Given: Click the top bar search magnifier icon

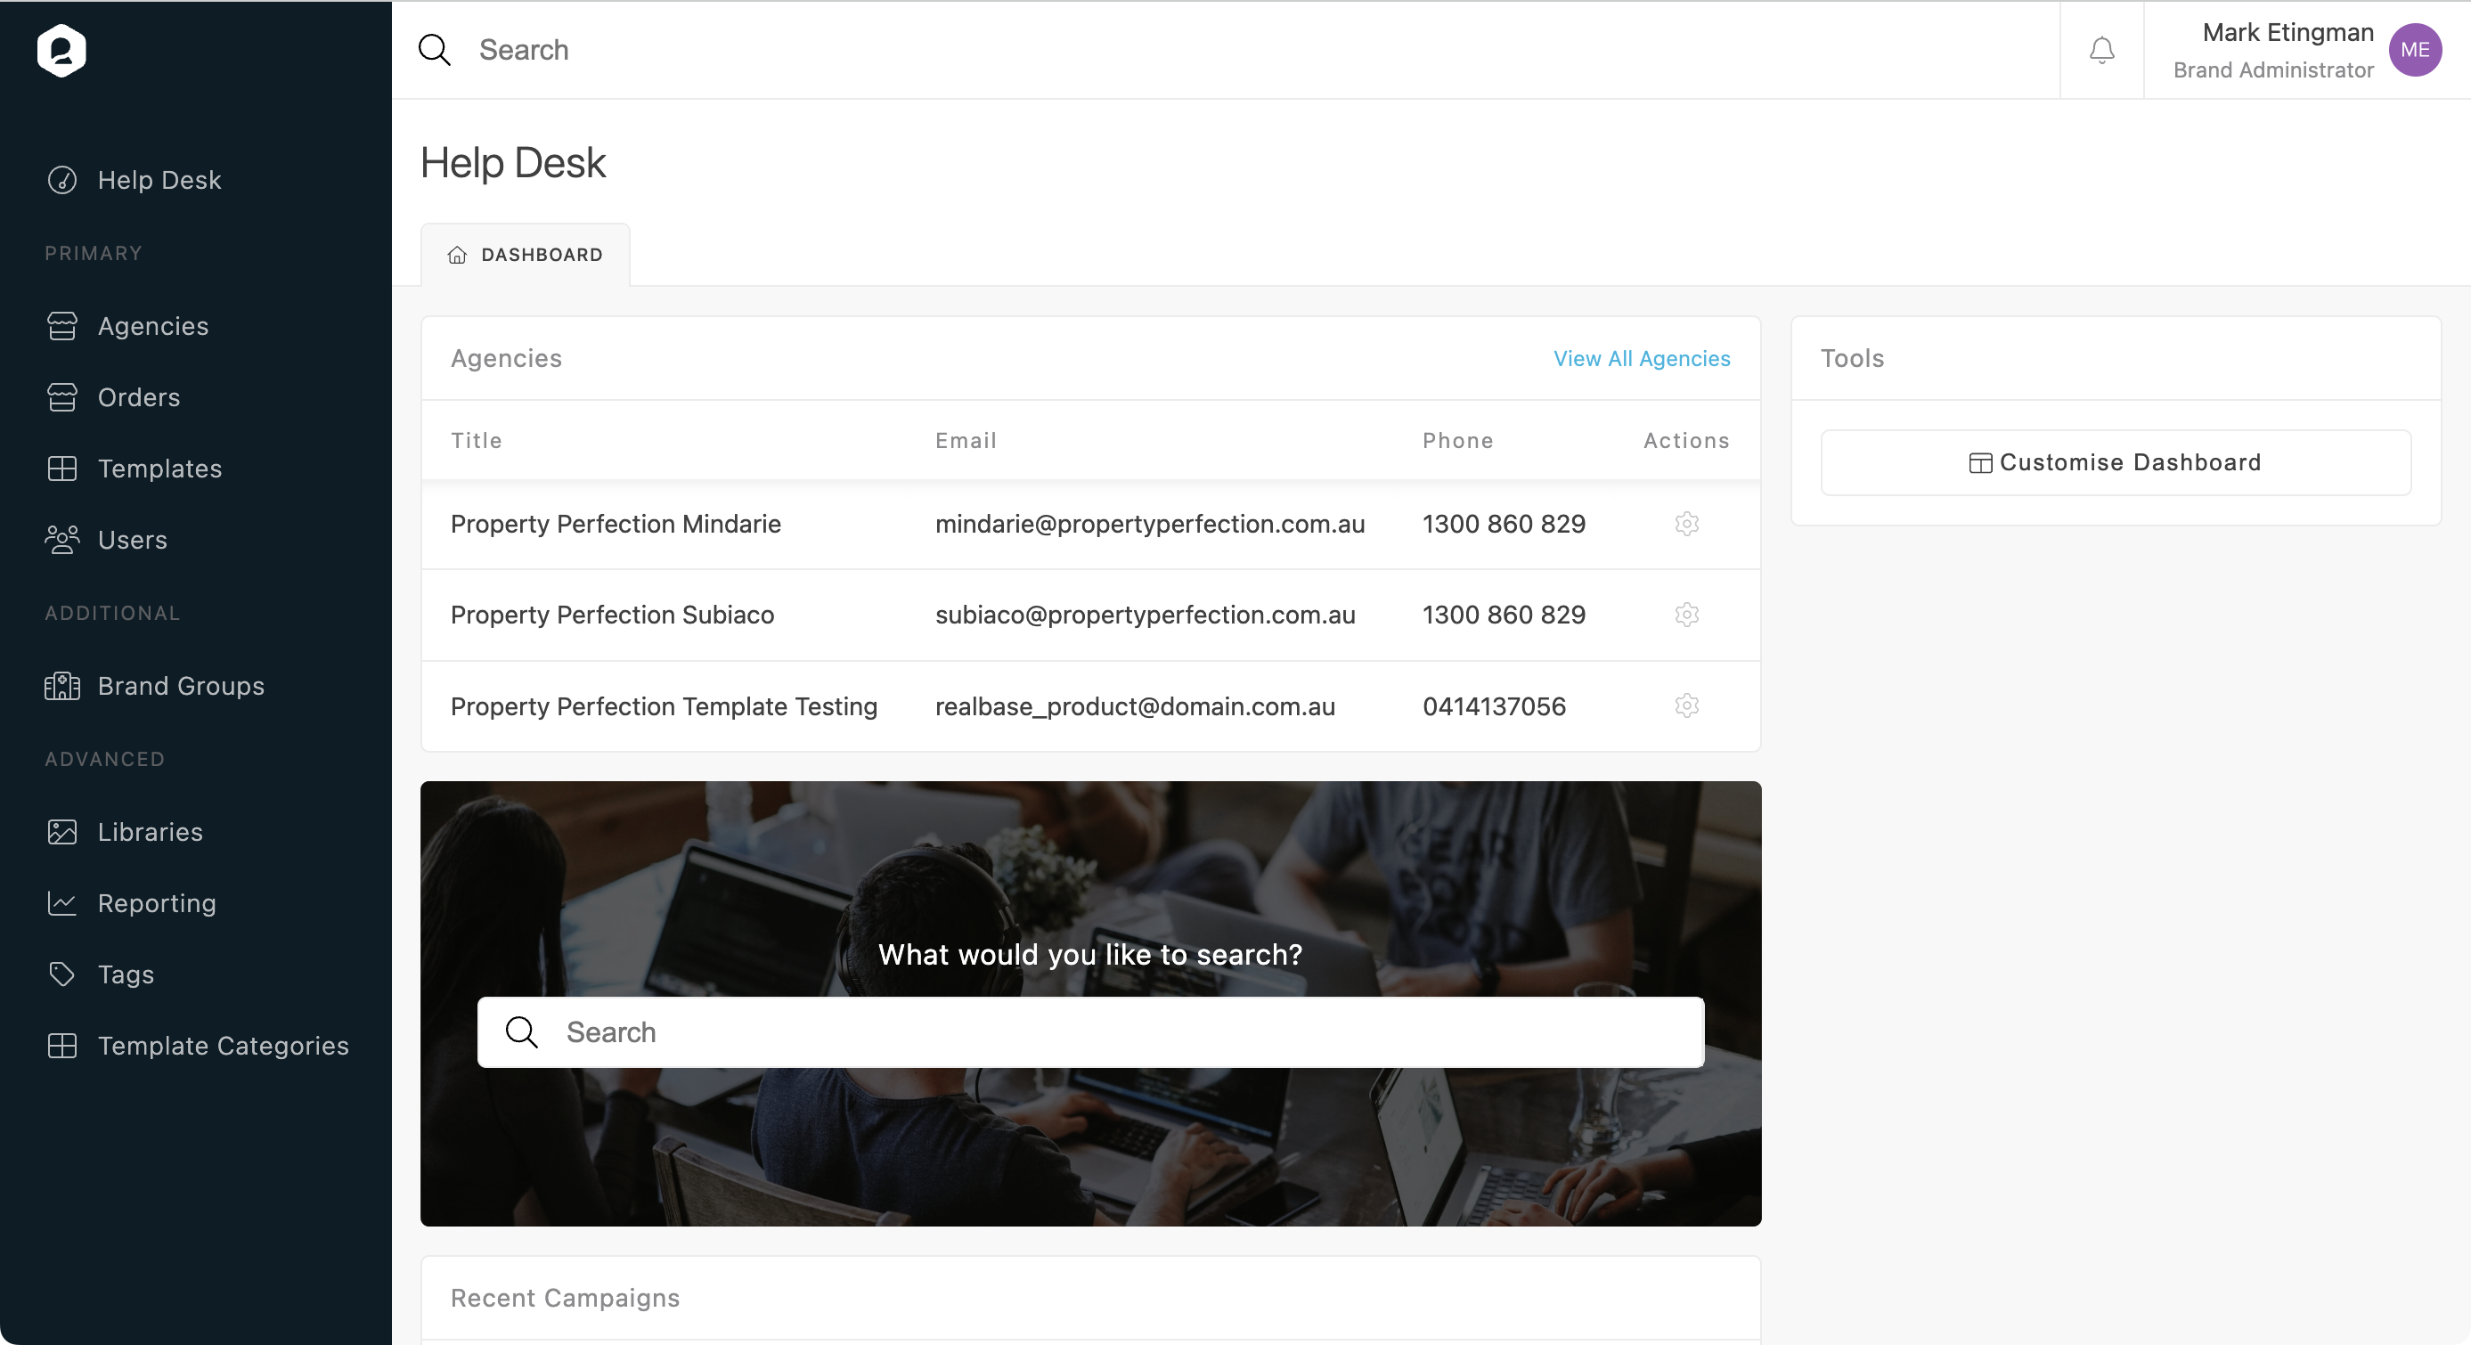Looking at the screenshot, I should click(435, 50).
